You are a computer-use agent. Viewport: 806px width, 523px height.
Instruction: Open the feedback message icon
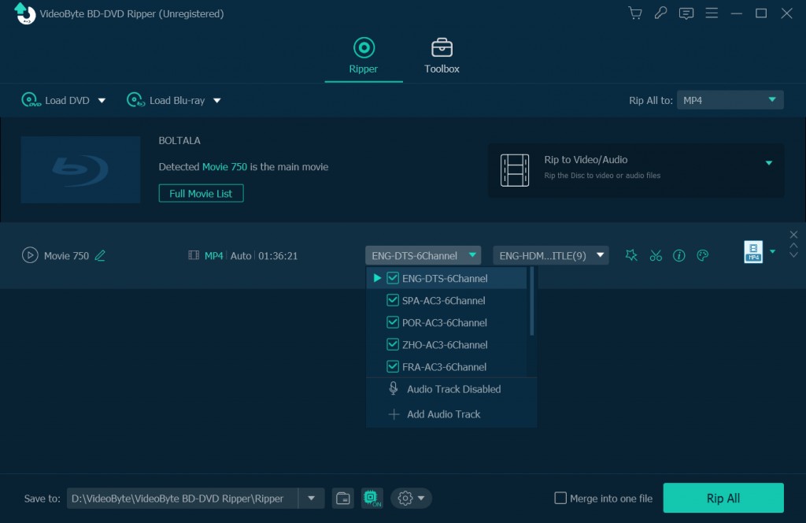click(x=686, y=13)
